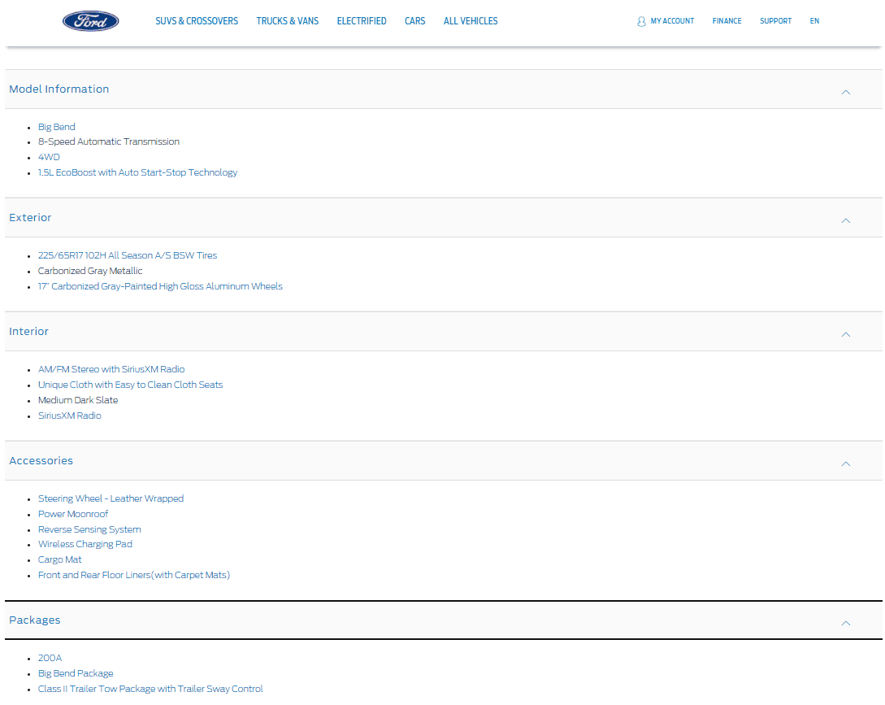
Task: Open the All Vehicles menu
Action: [x=471, y=21]
